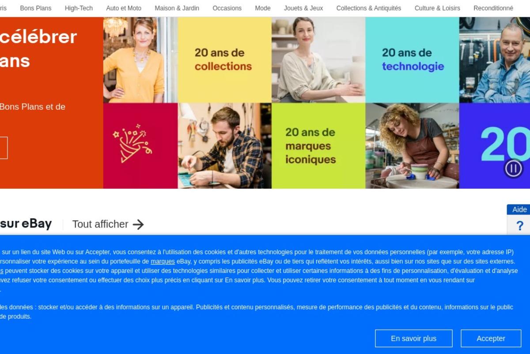Viewport: 530px width, 354px height.
Task: Open the Bons Plans menu
Action: [x=36, y=8]
